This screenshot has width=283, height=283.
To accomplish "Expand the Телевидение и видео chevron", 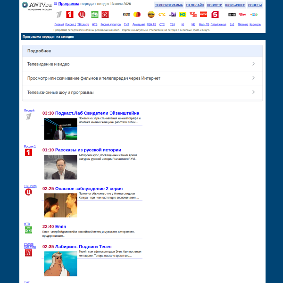I will [x=253, y=64].
